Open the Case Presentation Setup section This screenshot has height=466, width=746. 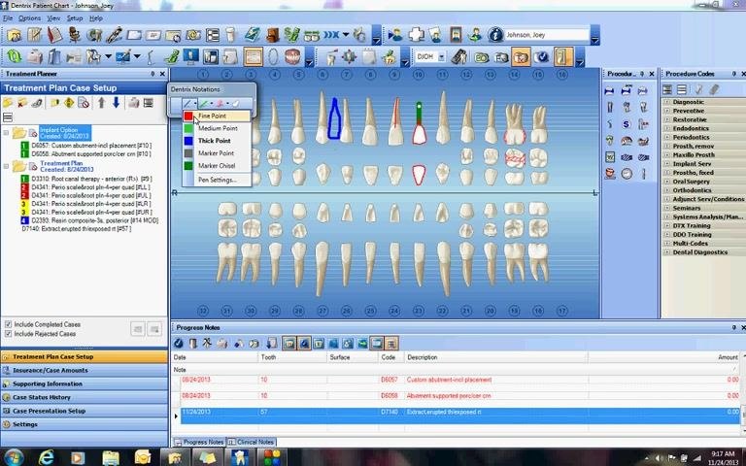[x=84, y=411]
